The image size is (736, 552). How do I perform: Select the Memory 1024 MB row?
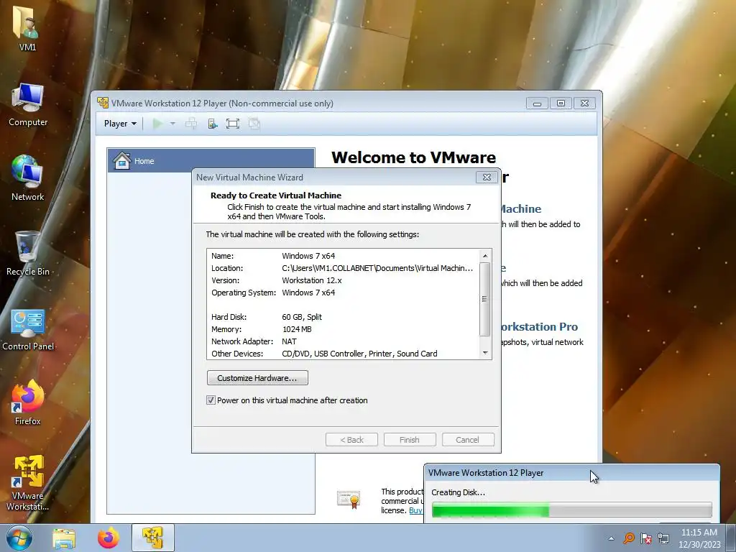click(343, 329)
